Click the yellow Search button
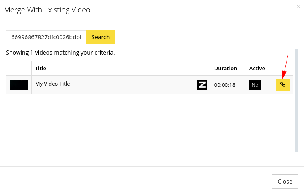Image resolution: width=304 pixels, height=196 pixels. (x=101, y=37)
